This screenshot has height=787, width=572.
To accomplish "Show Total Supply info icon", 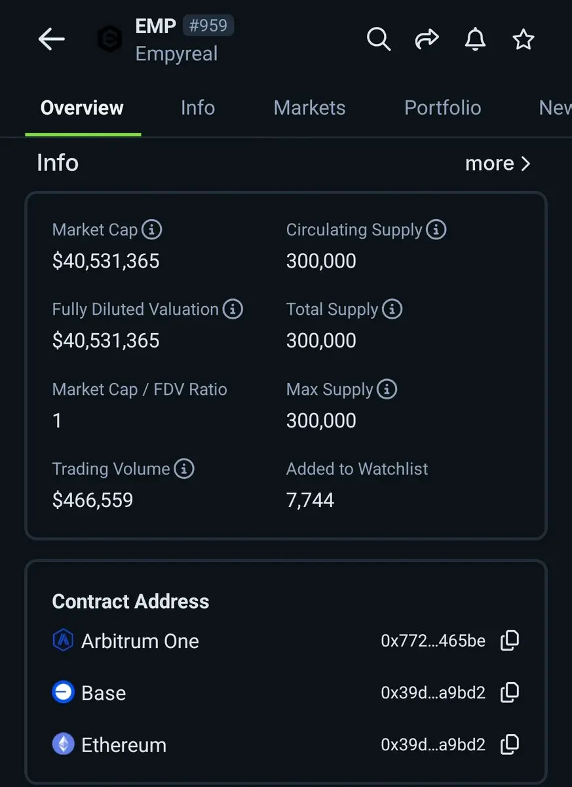I will tap(392, 309).
